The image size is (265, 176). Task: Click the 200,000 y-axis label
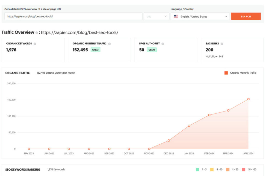(x=11, y=83)
